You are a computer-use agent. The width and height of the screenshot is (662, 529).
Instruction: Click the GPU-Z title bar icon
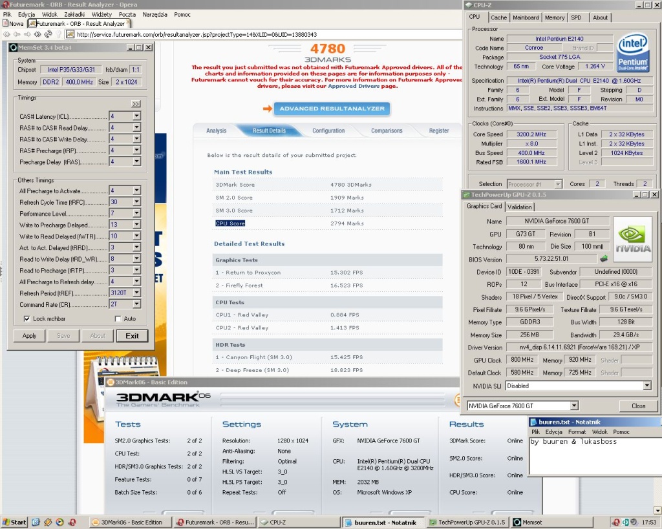[x=467, y=194]
